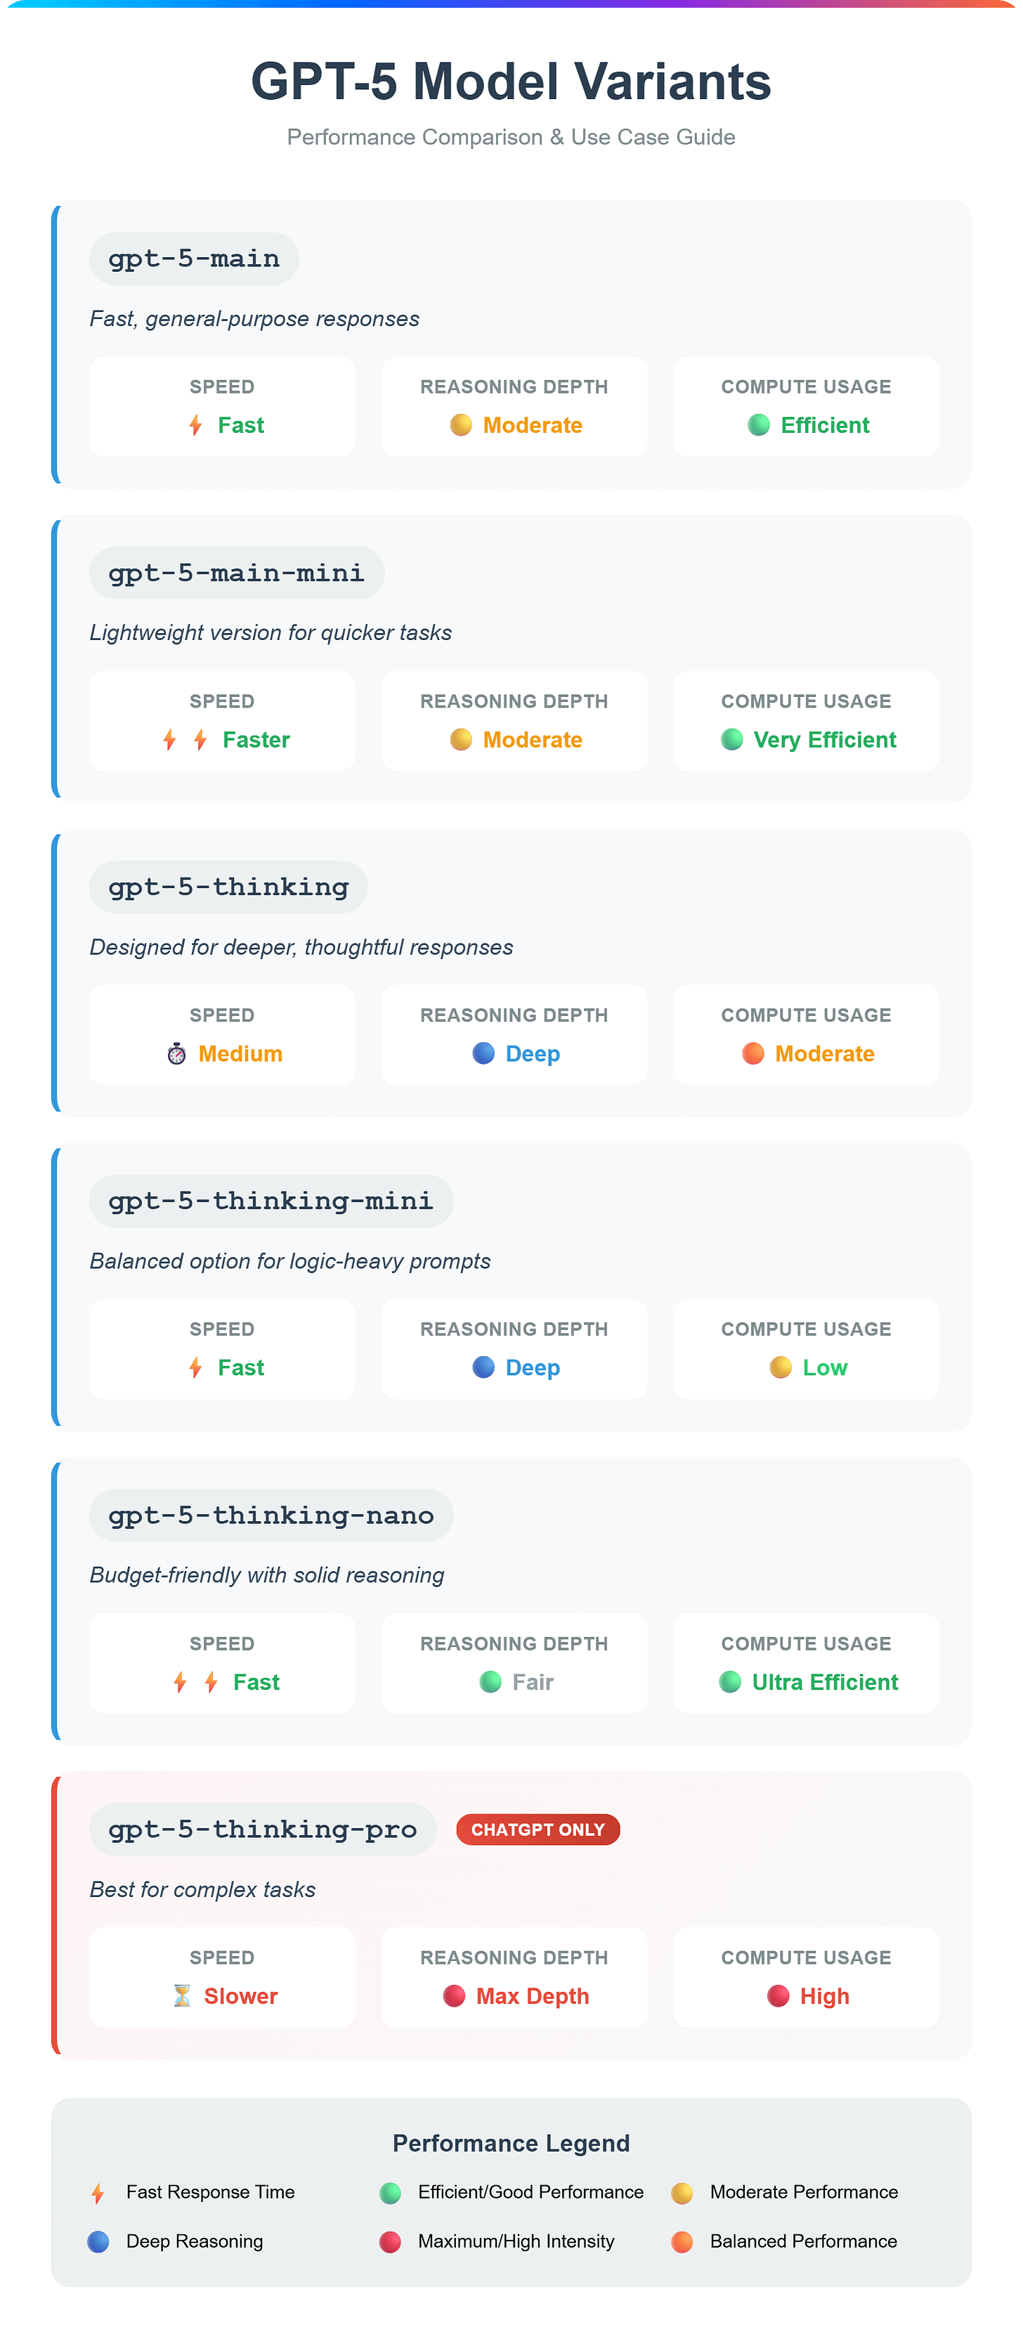This screenshot has width=1023, height=2339.
Task: Choose the gpt-5-thinking-mini model label
Action: [x=271, y=1201]
